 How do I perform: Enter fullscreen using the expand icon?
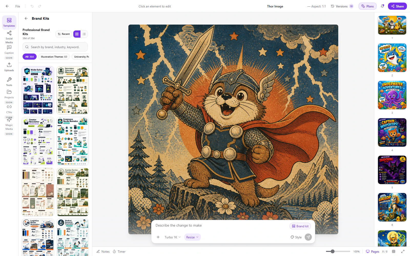[x=403, y=251]
